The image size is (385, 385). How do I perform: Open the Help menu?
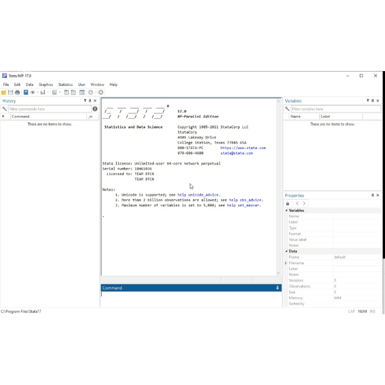[x=113, y=84]
